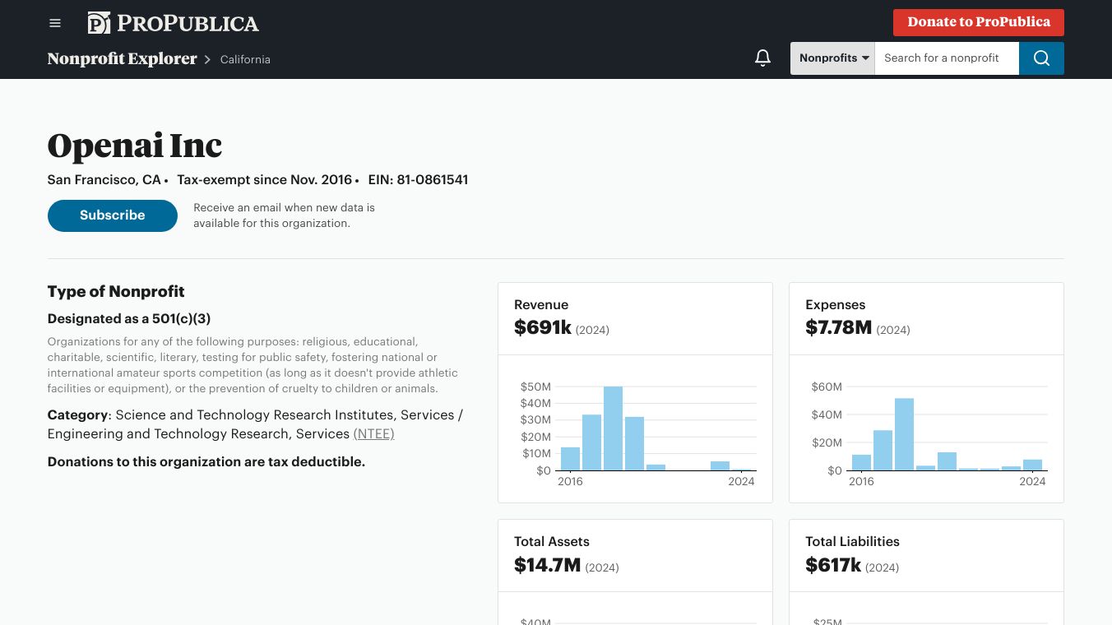The image size is (1112, 625).
Task: Click the tallest bar in Revenue chart
Action: point(613,428)
